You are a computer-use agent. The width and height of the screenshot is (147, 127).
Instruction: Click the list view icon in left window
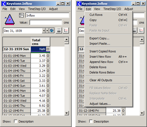[x=59, y=31]
